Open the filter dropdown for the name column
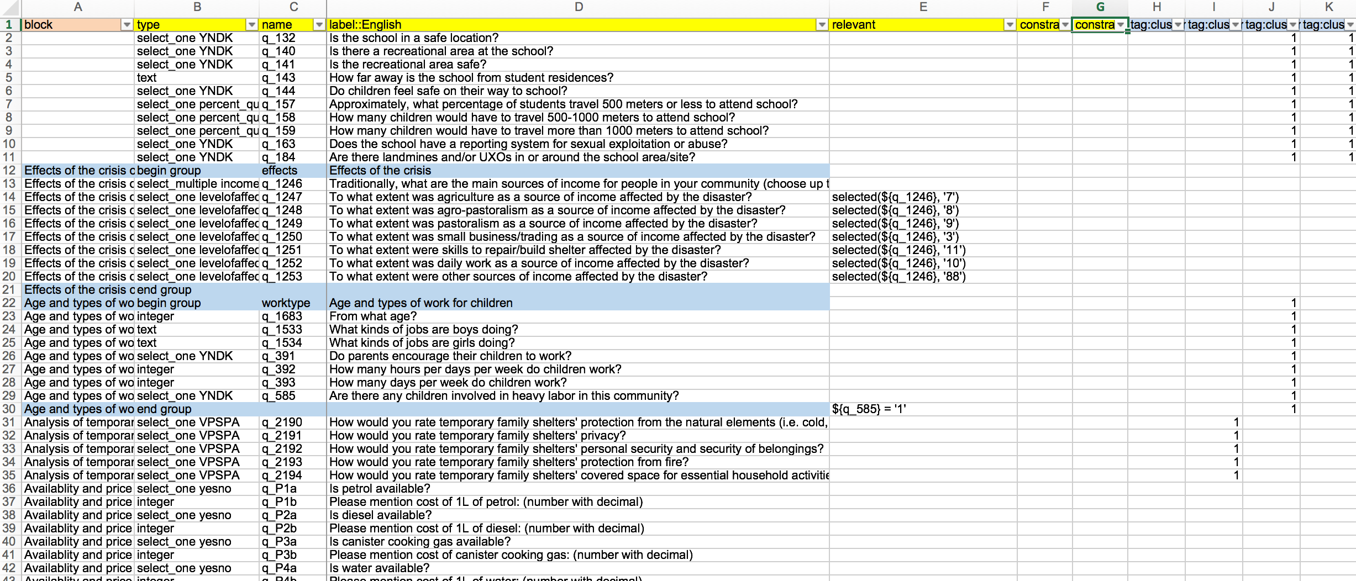The image size is (1356, 581). [319, 25]
